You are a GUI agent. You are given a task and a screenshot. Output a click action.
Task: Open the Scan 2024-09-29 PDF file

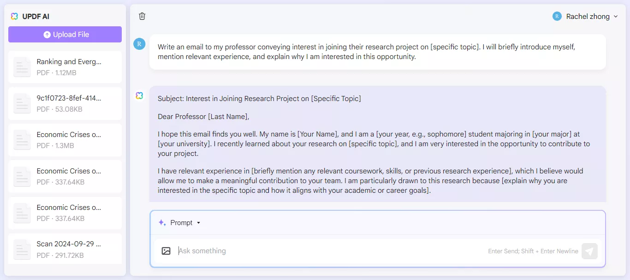(x=65, y=250)
